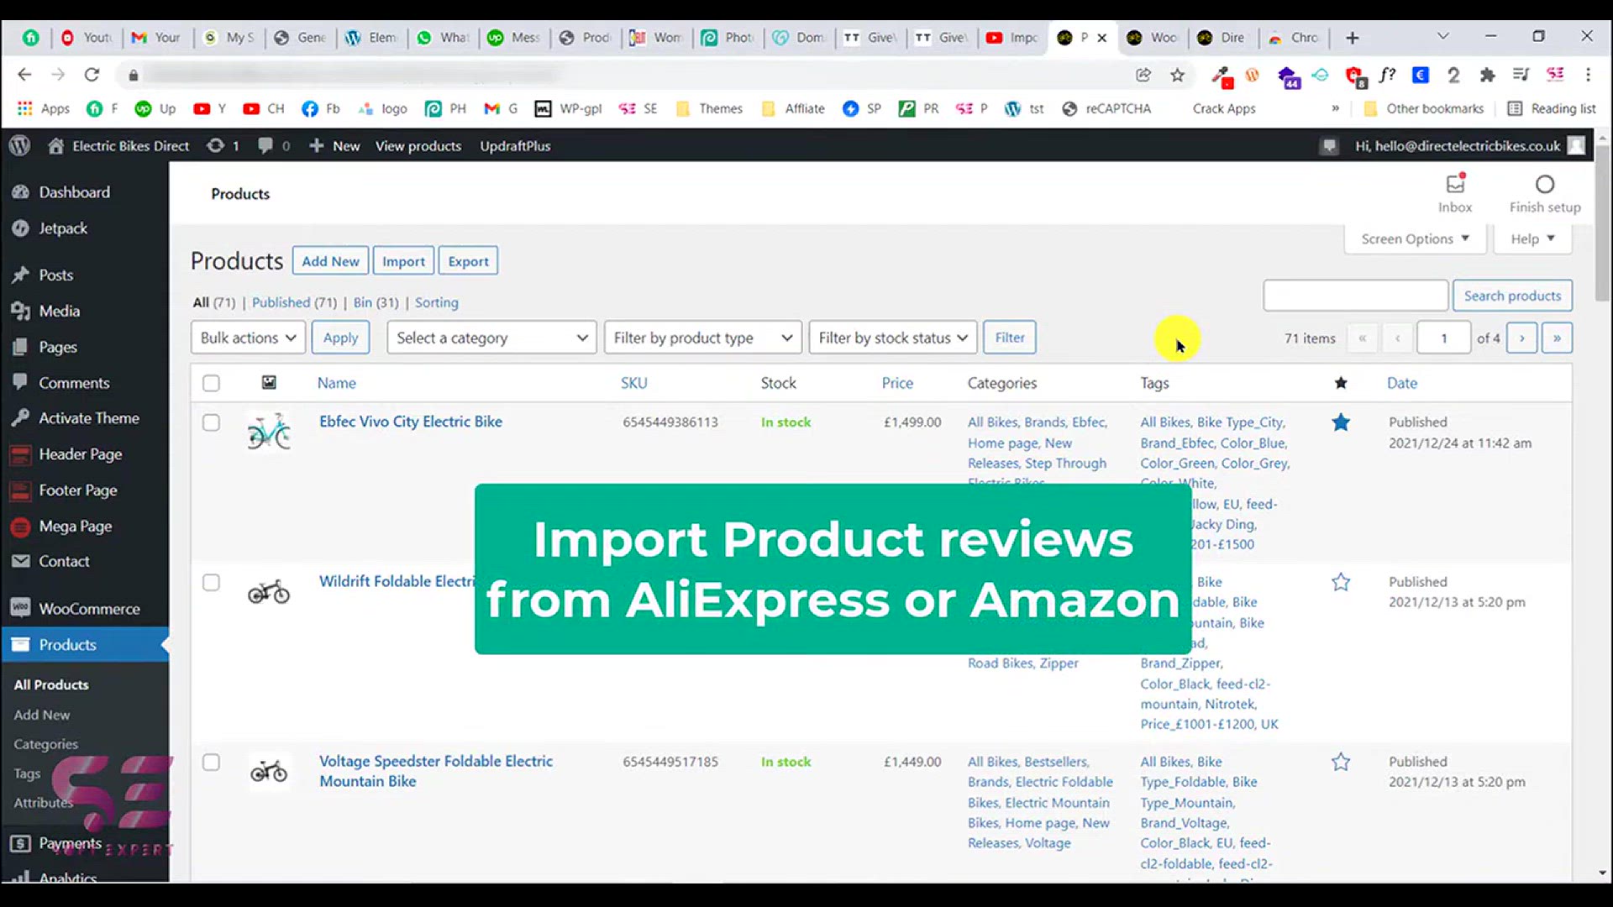Open Chrome three-dot menu
Image resolution: width=1613 pixels, height=907 pixels.
(1588, 75)
